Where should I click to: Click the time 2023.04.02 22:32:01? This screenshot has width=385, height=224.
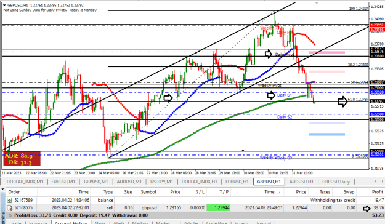coord(70,208)
